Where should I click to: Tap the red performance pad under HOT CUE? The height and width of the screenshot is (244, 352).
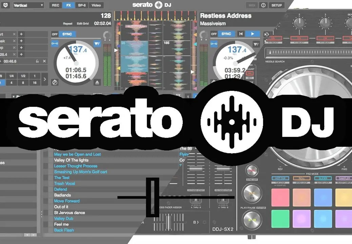(x=280, y=197)
